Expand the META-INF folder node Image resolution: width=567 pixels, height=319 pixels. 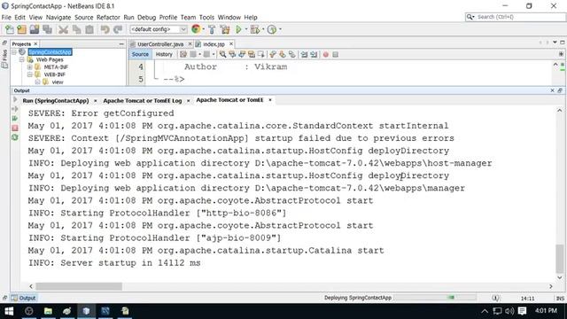pyautogui.click(x=29, y=67)
